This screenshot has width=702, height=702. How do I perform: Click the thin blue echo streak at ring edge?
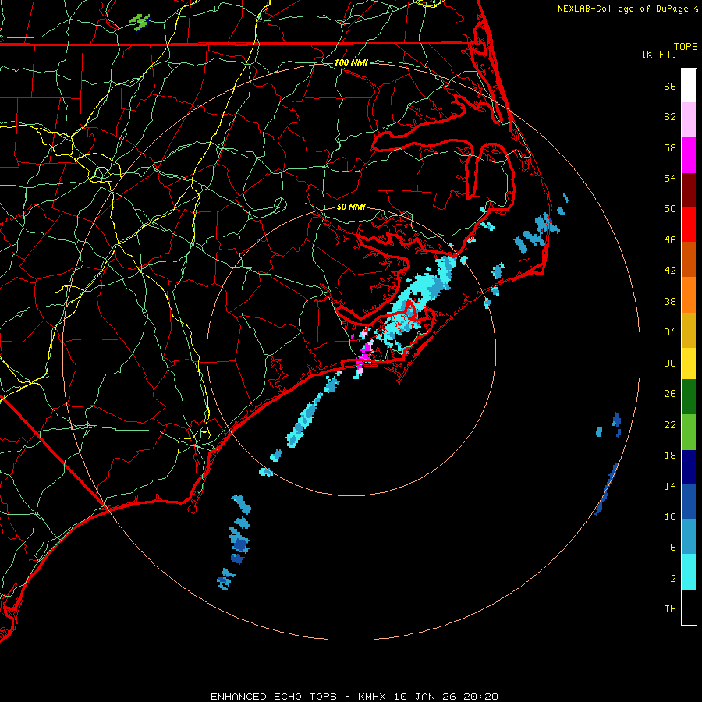coord(607,489)
